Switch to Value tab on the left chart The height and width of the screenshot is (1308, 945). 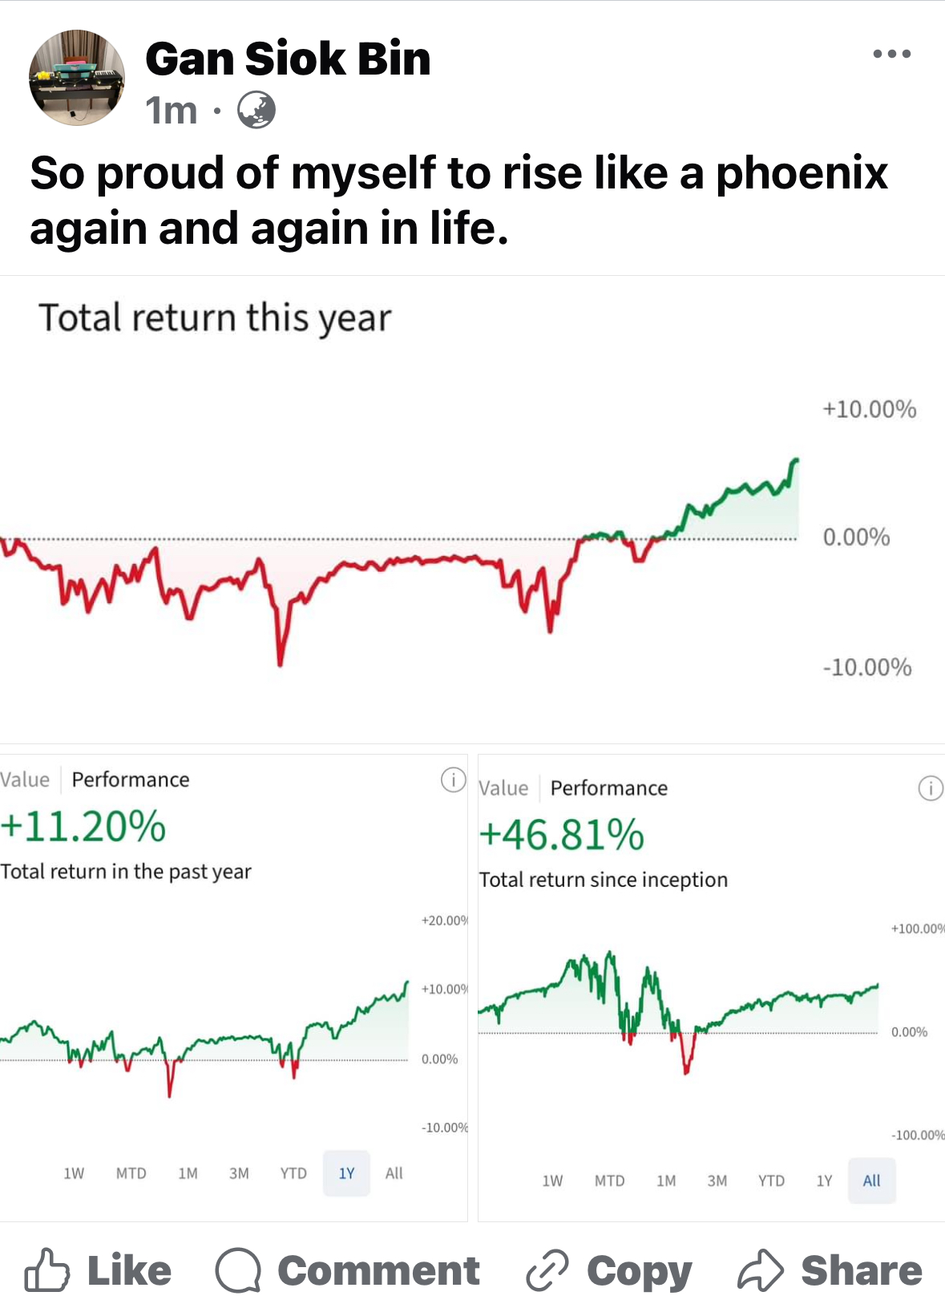pyautogui.click(x=25, y=780)
